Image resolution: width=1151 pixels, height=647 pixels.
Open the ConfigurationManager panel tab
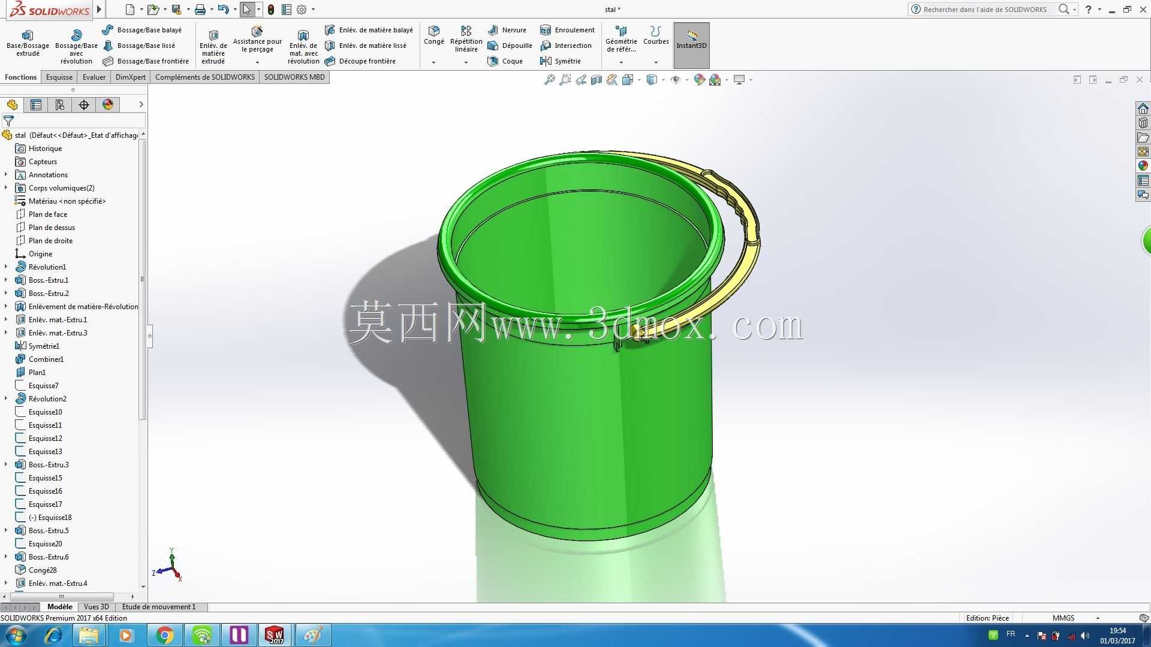coord(60,105)
